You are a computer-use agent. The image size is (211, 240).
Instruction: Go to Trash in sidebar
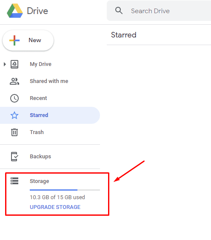click(x=37, y=132)
